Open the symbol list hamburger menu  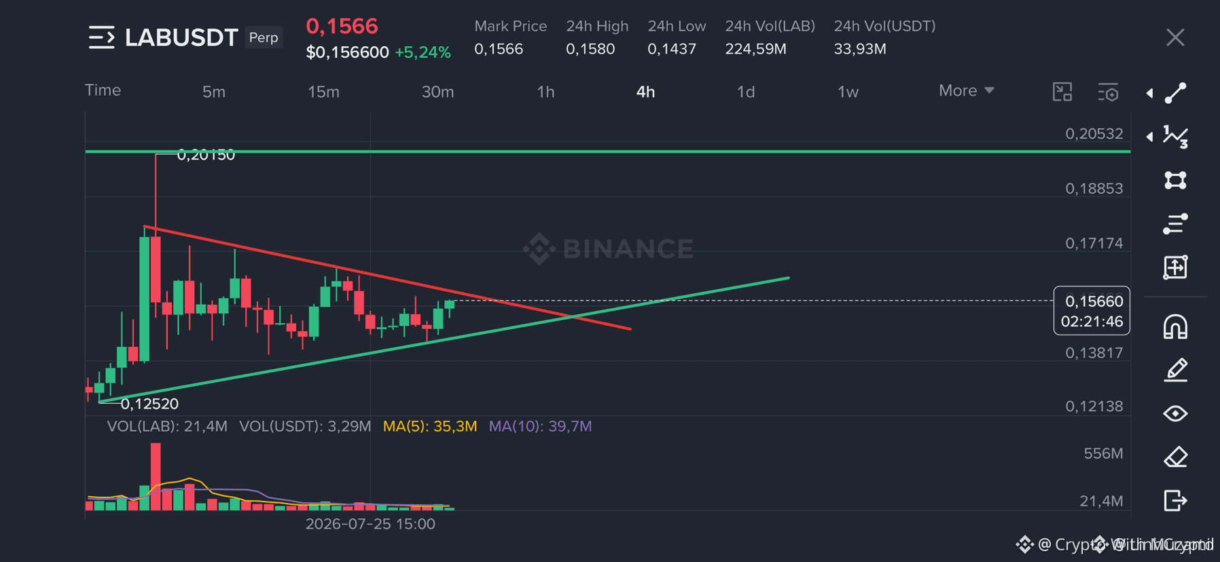point(102,37)
